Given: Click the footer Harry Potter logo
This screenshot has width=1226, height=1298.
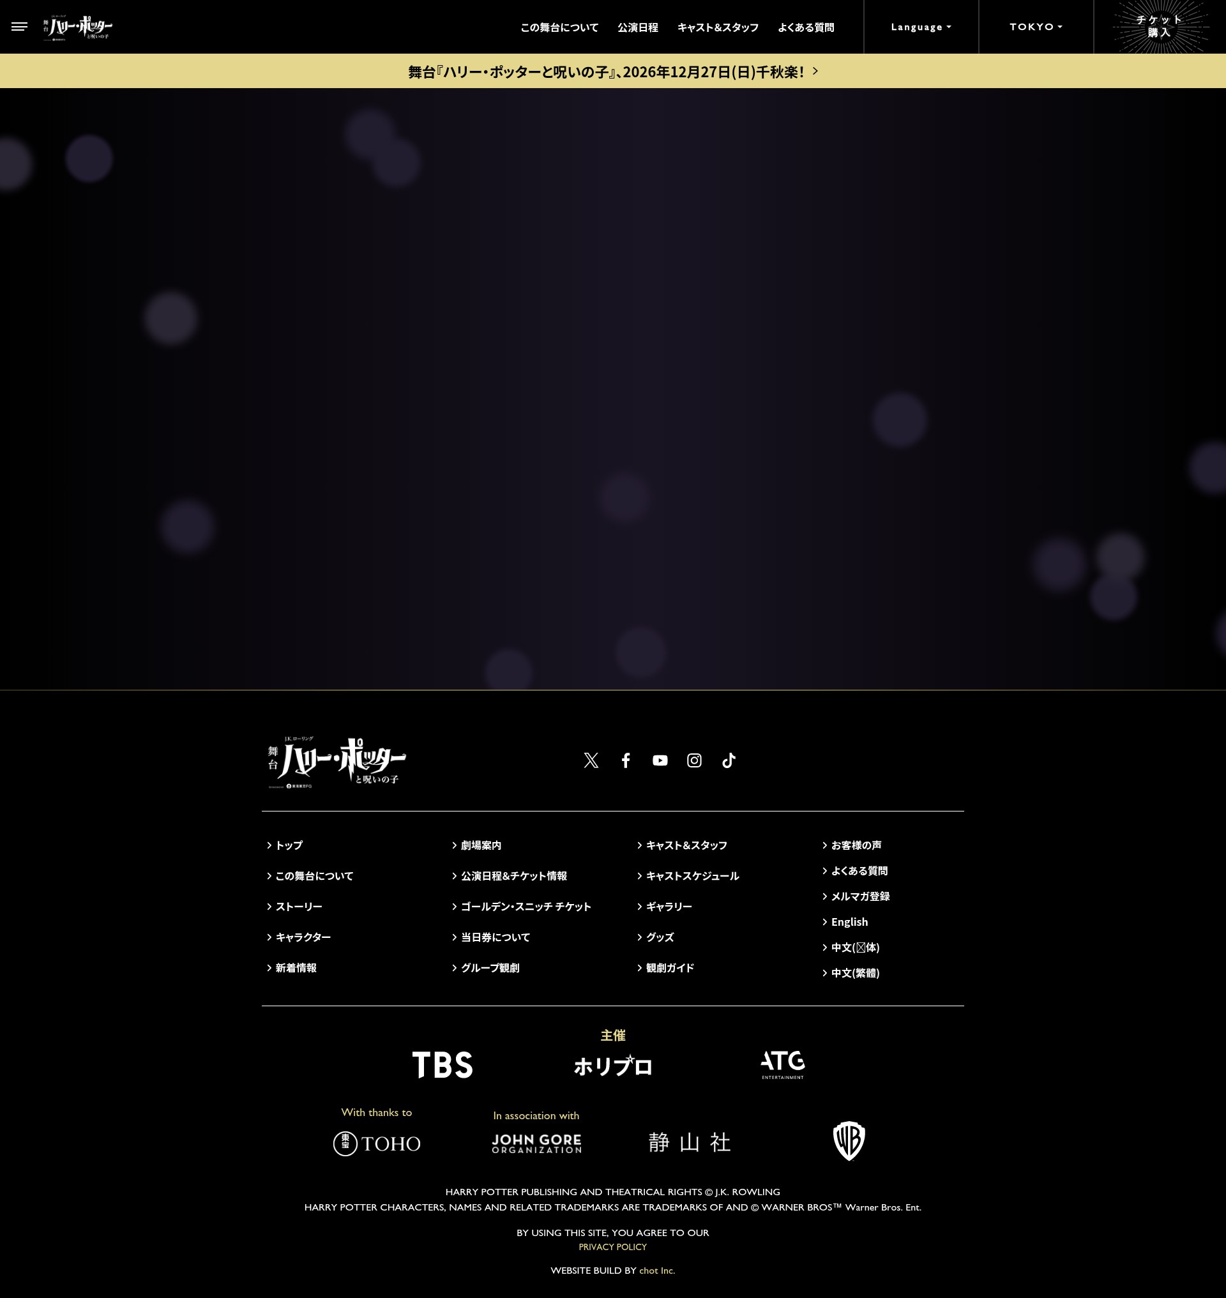Looking at the screenshot, I should (337, 762).
